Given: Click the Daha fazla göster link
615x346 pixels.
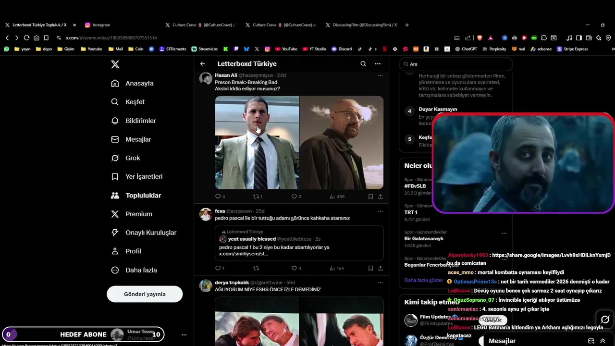Looking at the screenshot, I should [x=424, y=280].
